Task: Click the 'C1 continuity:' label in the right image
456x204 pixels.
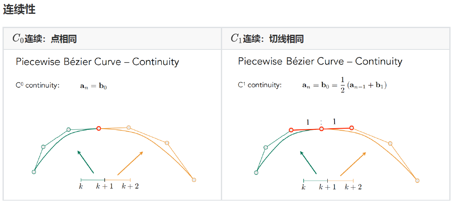Action: pyautogui.click(x=259, y=85)
